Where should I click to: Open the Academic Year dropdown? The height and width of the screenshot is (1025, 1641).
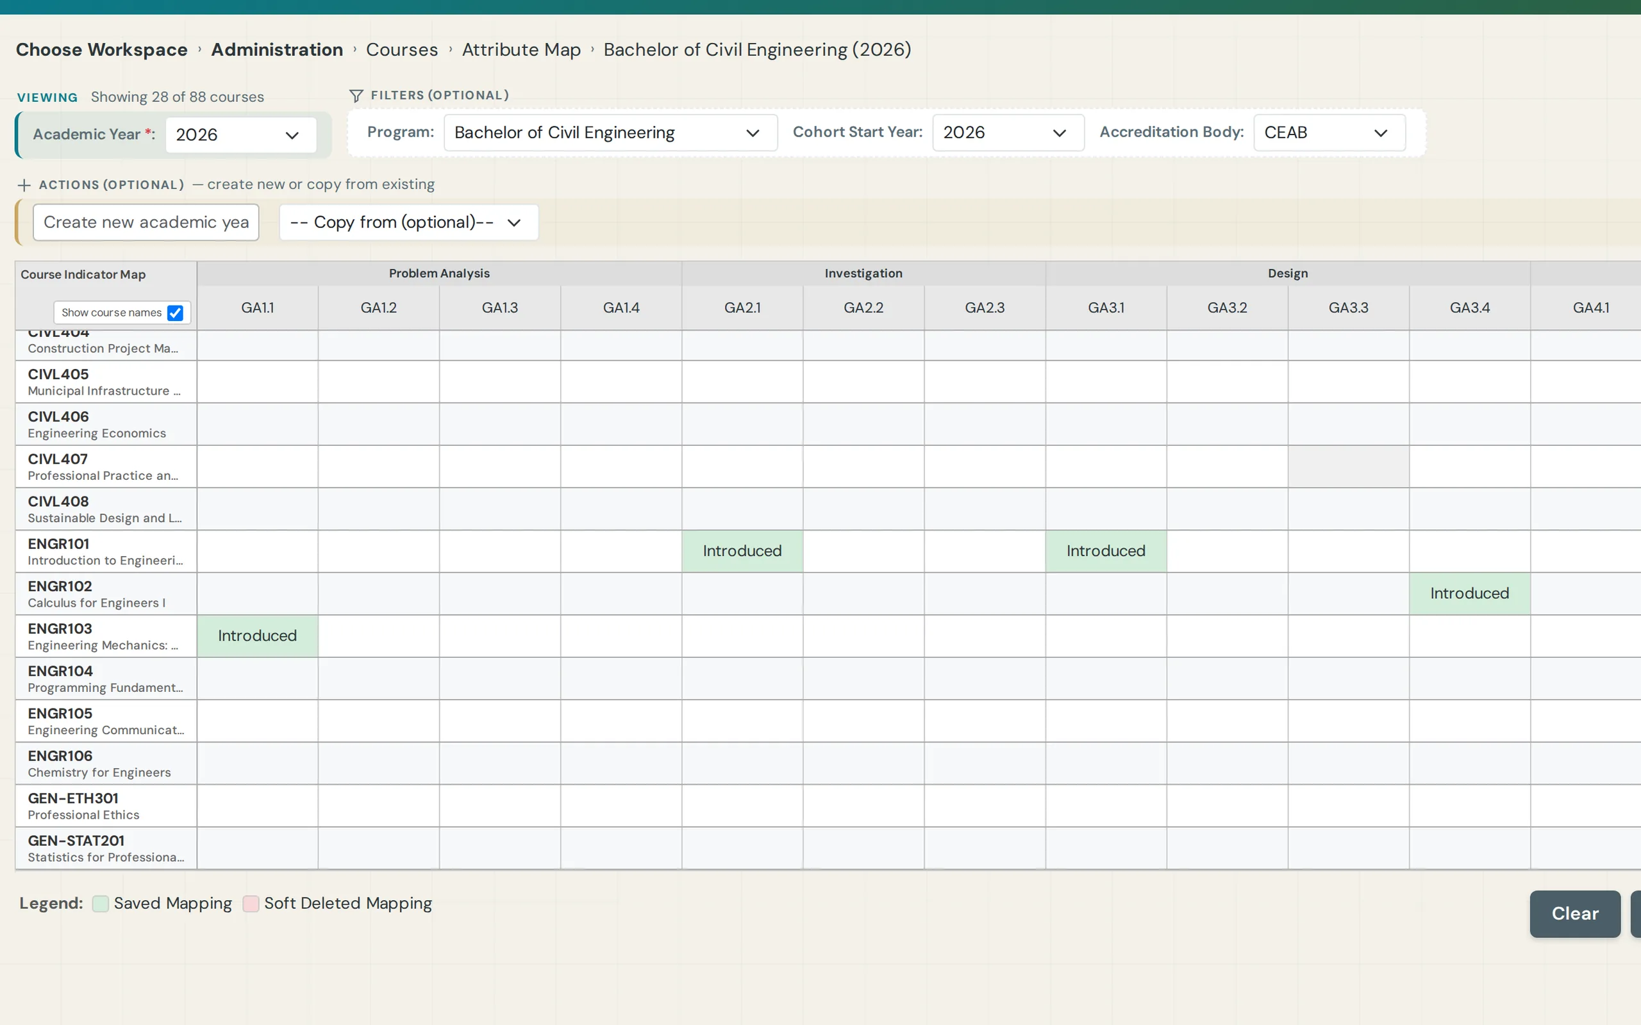[241, 135]
